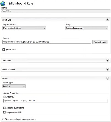111x122 pixels.
Task: Click the Test pattern button
Action: [100, 42]
